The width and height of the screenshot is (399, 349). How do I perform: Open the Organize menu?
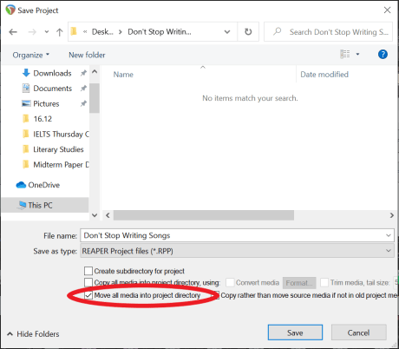31,55
